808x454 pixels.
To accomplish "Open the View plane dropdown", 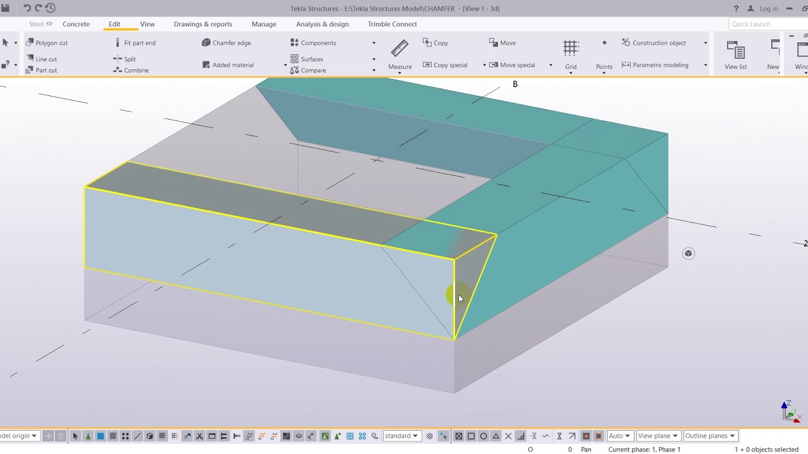I will [658, 436].
